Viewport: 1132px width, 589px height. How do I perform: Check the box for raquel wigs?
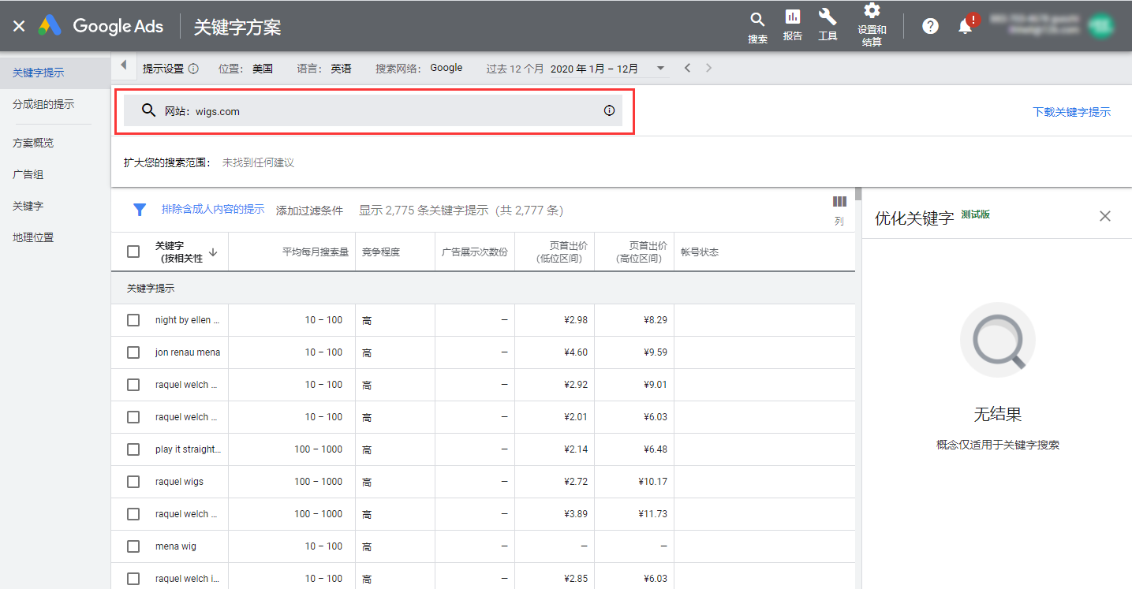click(133, 482)
